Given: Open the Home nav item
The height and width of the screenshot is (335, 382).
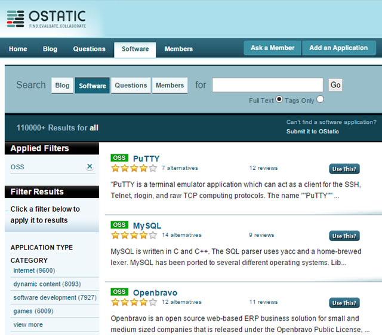Looking at the screenshot, I should point(18,49).
